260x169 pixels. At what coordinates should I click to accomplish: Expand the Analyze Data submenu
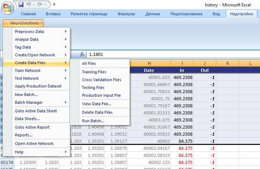(36, 39)
